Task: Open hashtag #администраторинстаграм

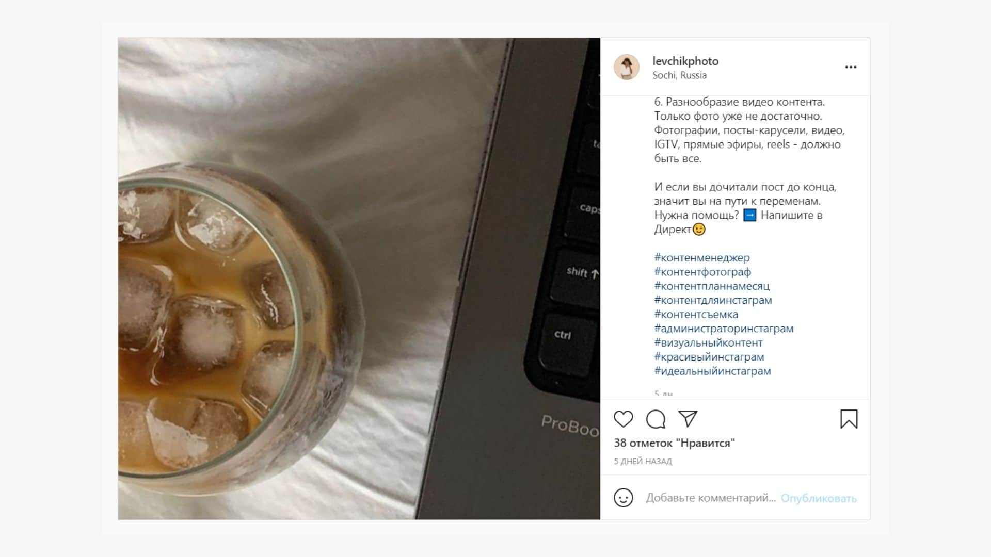Action: click(x=724, y=329)
